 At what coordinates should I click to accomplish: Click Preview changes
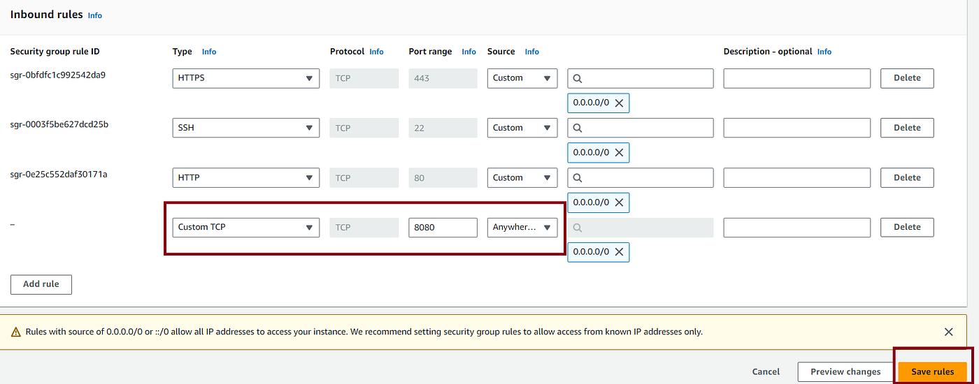845,371
